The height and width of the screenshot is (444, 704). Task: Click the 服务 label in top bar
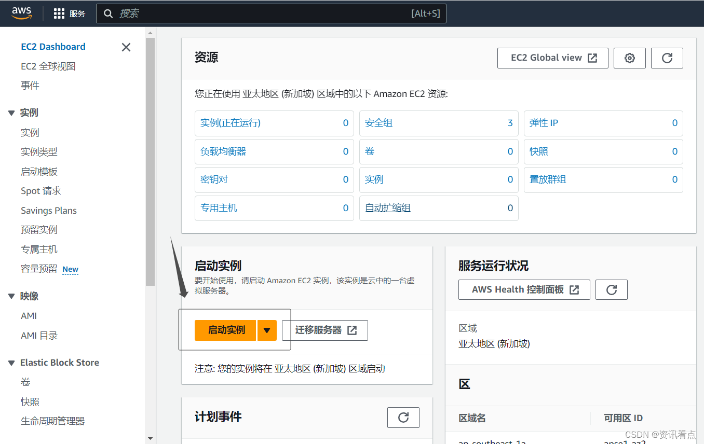77,14
